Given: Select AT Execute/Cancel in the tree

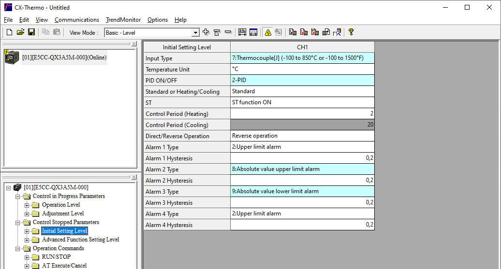Looking at the screenshot, I should tap(64, 266).
